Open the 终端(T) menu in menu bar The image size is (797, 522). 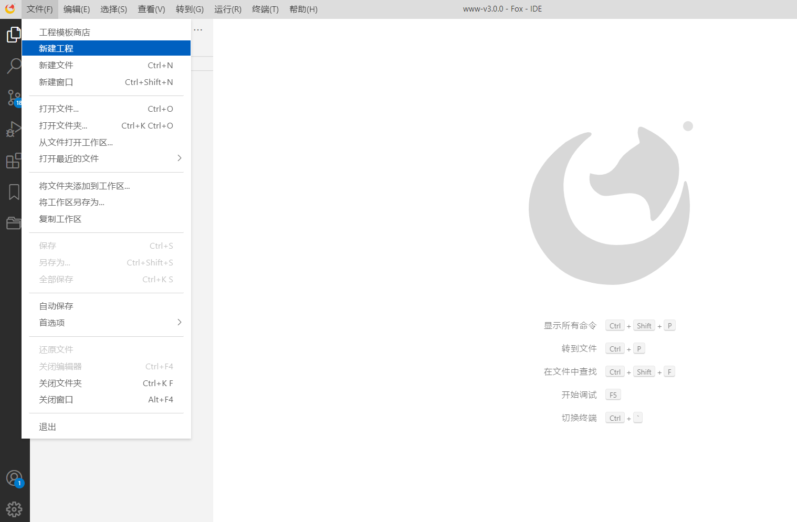(265, 9)
